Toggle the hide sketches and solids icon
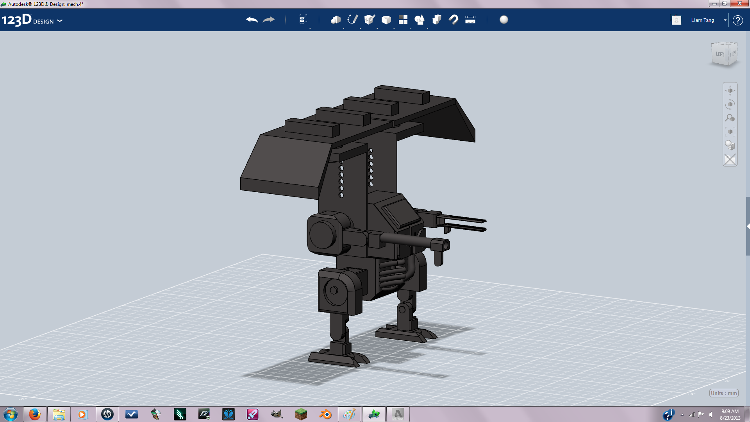 (730, 159)
